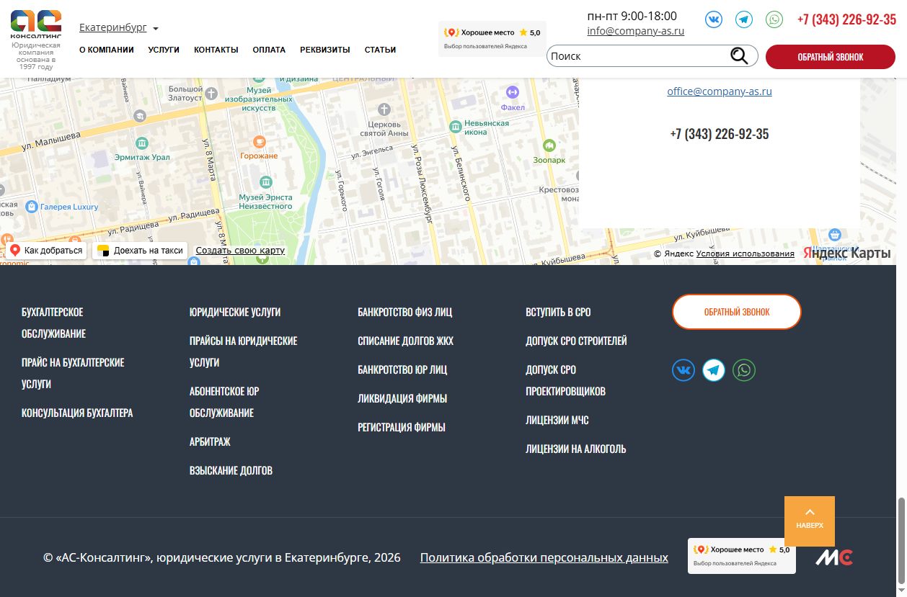The image size is (907, 597).
Task: Click the info@company-as.ru email link
Action: [x=636, y=31]
